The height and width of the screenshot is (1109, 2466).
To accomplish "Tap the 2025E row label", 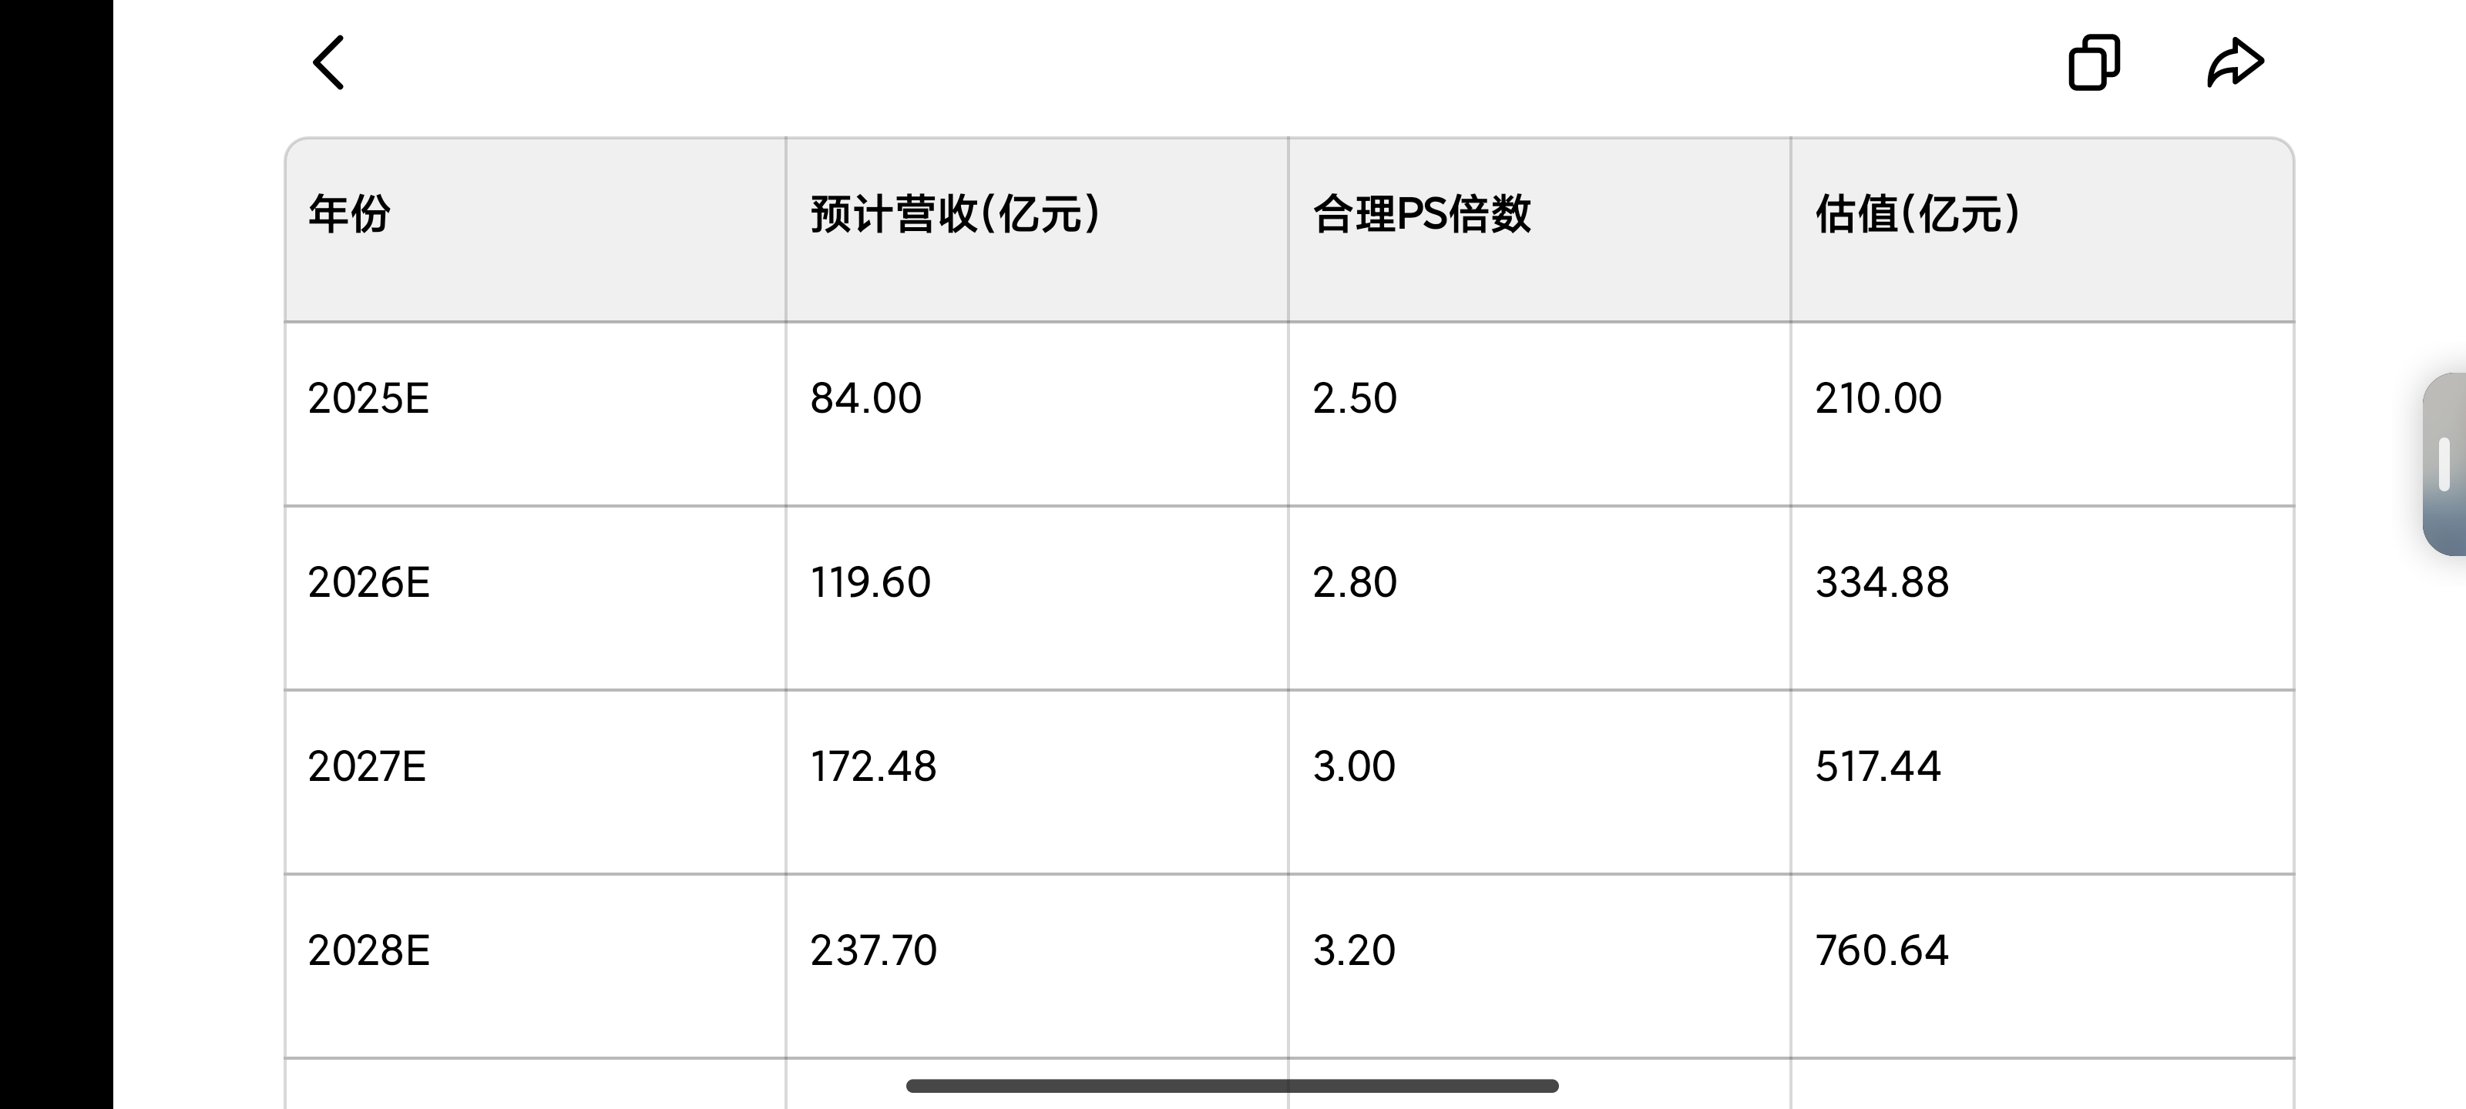I will (368, 398).
